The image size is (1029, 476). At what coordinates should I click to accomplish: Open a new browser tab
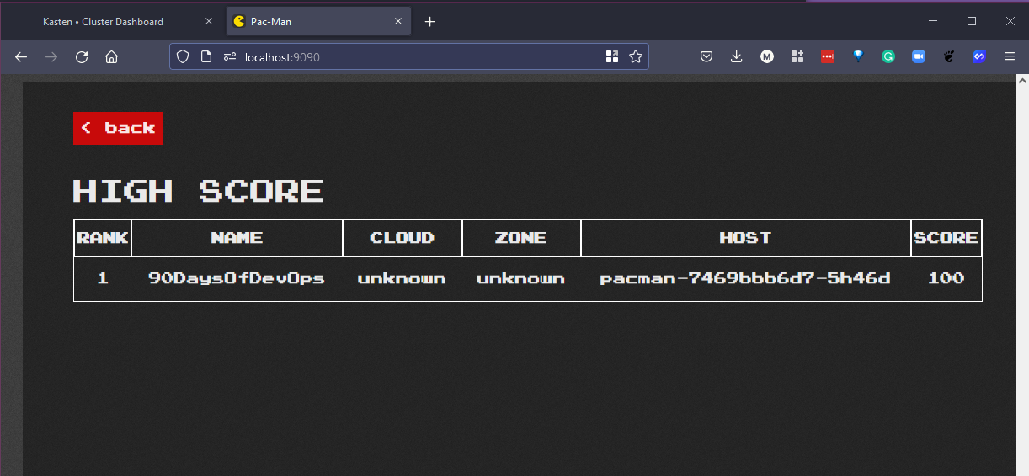(x=429, y=21)
